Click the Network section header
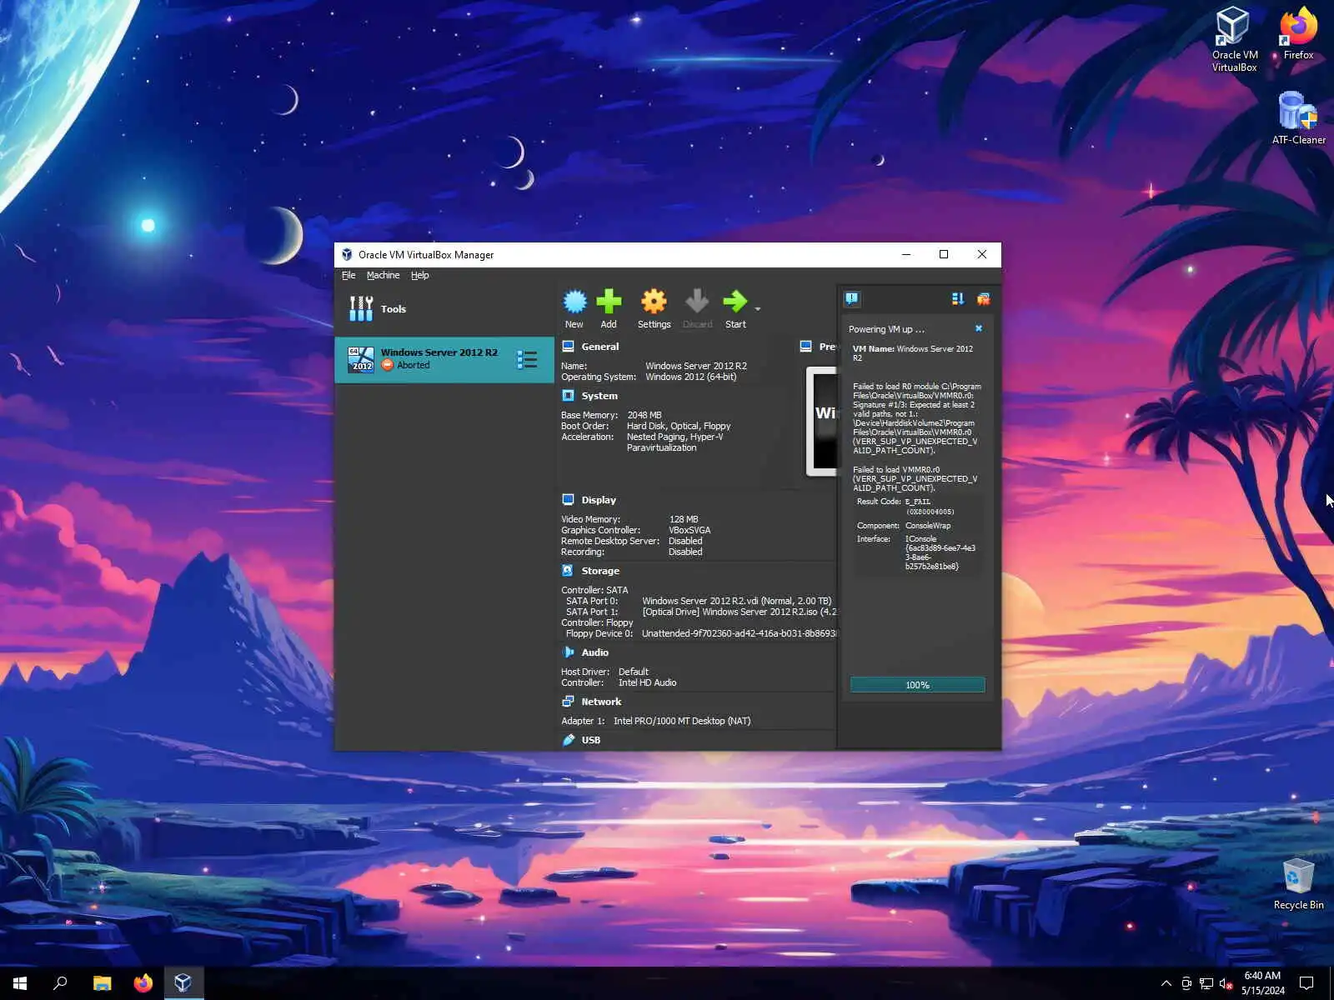Viewport: 1334px width, 1000px height. (601, 702)
